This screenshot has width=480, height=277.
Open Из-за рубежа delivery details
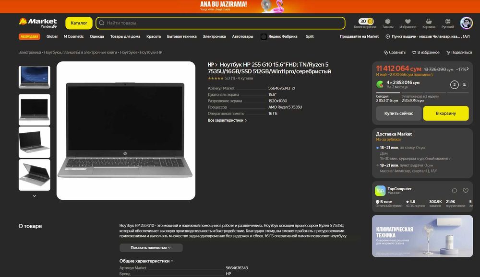tap(388, 139)
